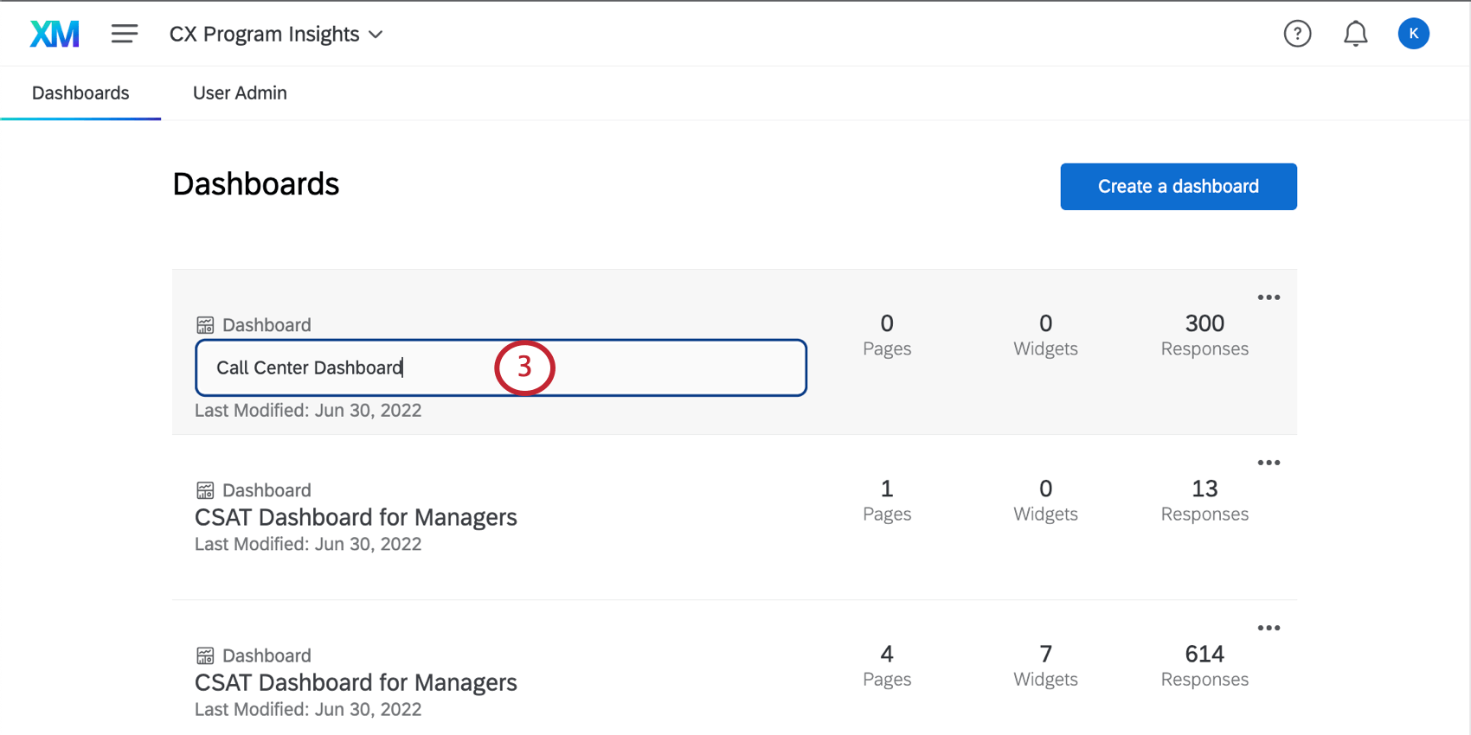Click dashboard icon in the 1-page CSAT row
This screenshot has height=735, width=1471.
(205, 490)
